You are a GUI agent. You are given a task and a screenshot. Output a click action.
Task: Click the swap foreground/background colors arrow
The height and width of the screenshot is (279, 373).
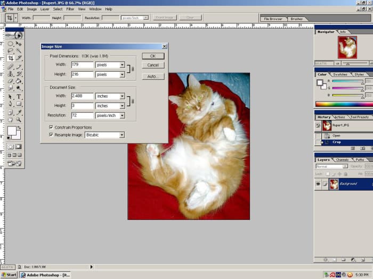[x=19, y=128]
